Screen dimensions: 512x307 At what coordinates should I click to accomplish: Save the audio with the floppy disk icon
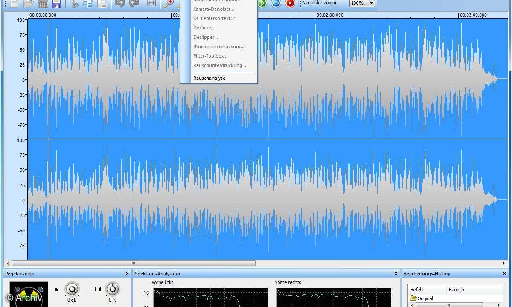coord(56,4)
